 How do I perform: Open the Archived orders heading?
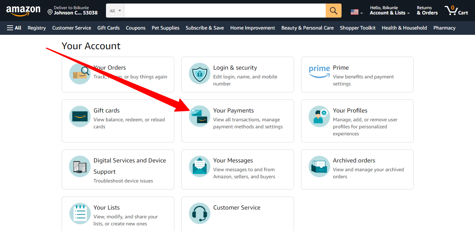354,160
